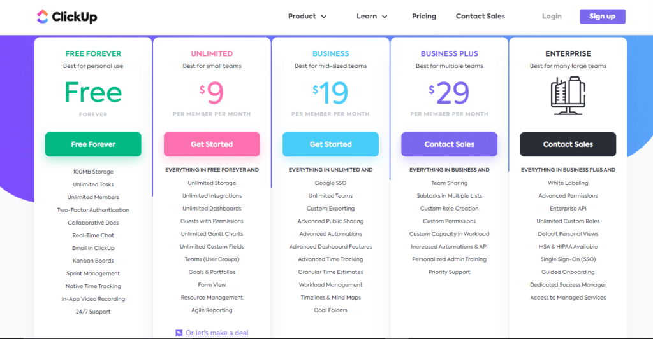Select the green Free Forever button
The image size is (653, 339).
93,144
